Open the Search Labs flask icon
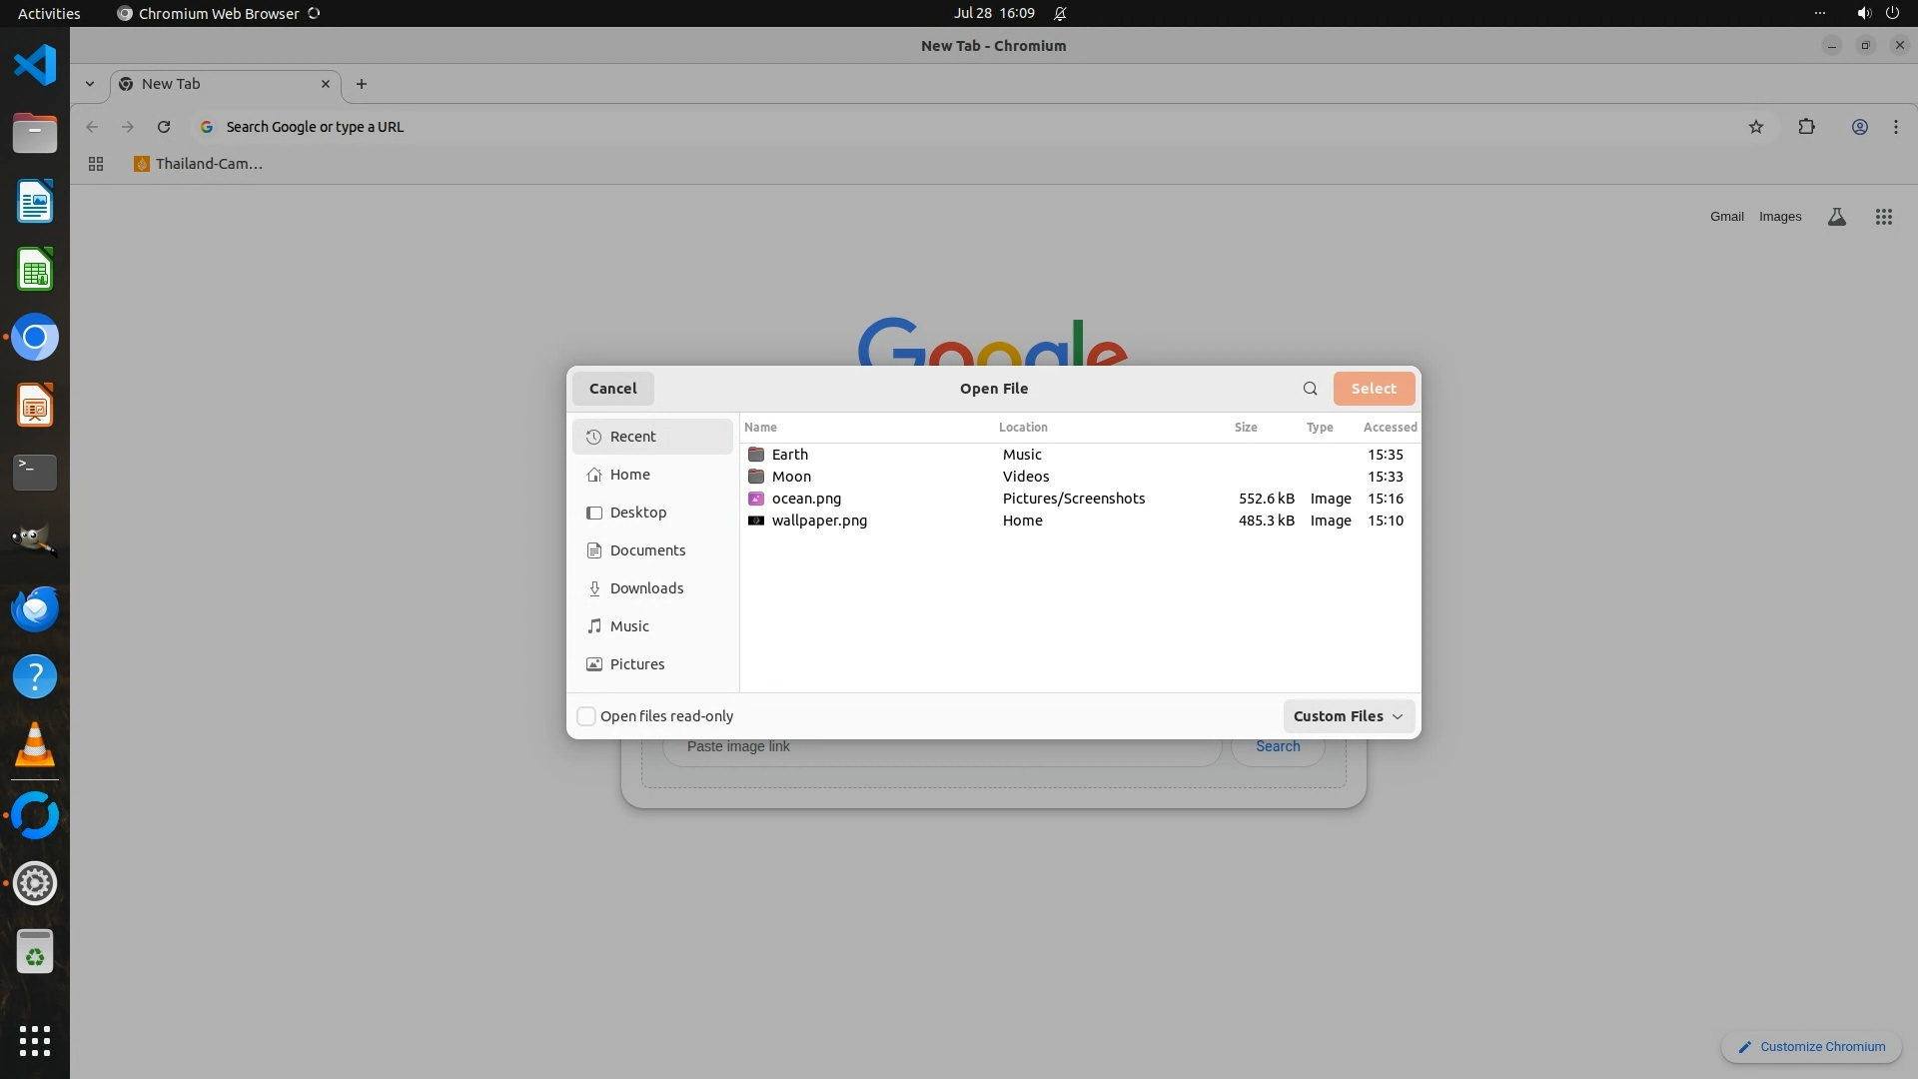The width and height of the screenshot is (1918, 1079). (x=1836, y=217)
